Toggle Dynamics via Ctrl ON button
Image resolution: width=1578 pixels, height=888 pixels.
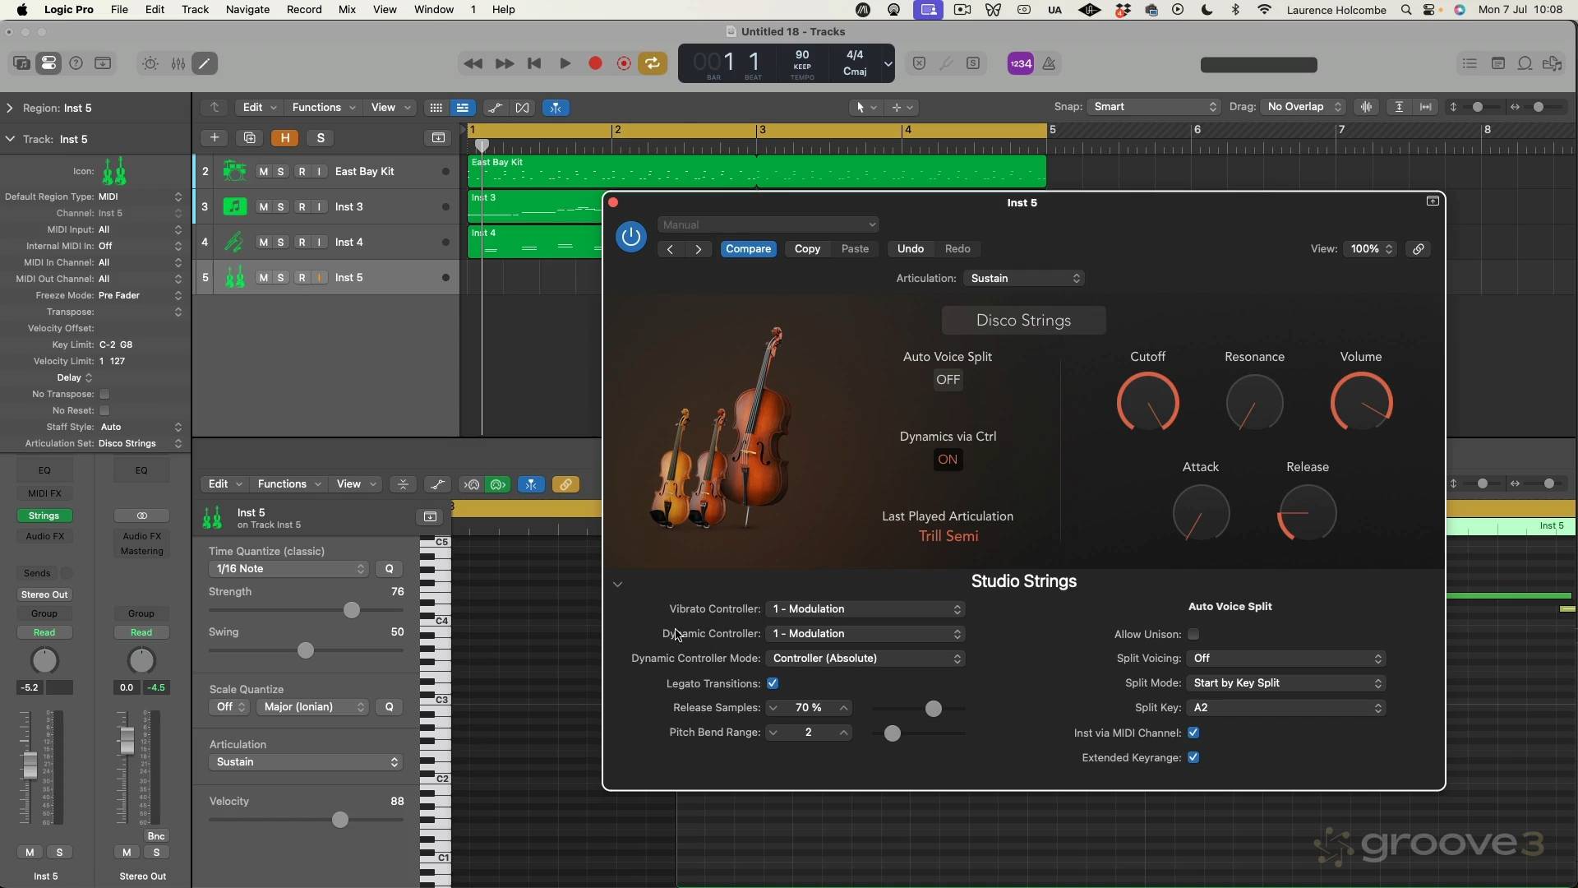pyautogui.click(x=948, y=460)
